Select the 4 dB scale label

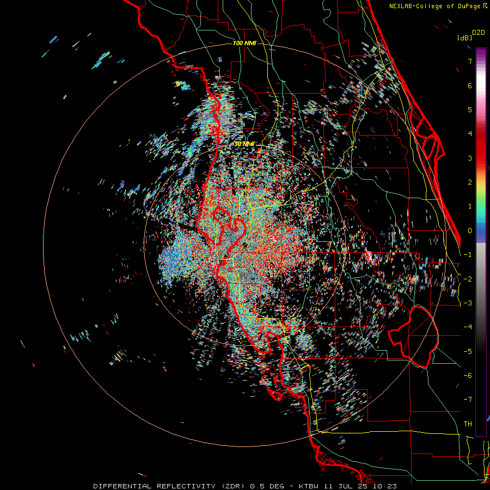tap(470, 134)
